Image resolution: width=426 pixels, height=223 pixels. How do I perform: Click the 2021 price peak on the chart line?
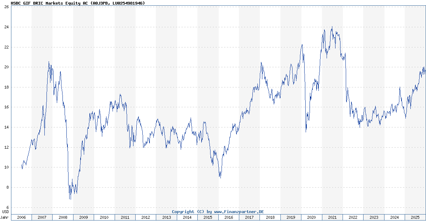pyautogui.click(x=332, y=27)
